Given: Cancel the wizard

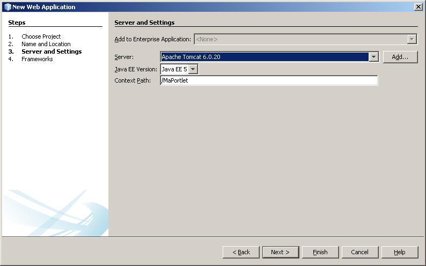Looking at the screenshot, I should point(359,252).
